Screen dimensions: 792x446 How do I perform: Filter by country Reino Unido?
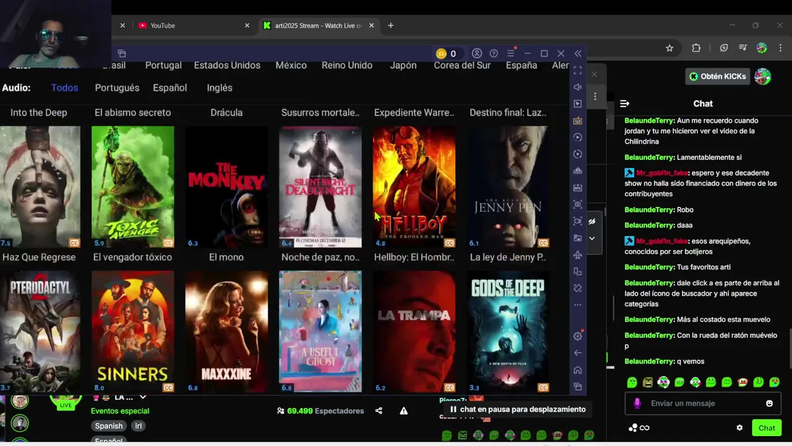pos(347,66)
